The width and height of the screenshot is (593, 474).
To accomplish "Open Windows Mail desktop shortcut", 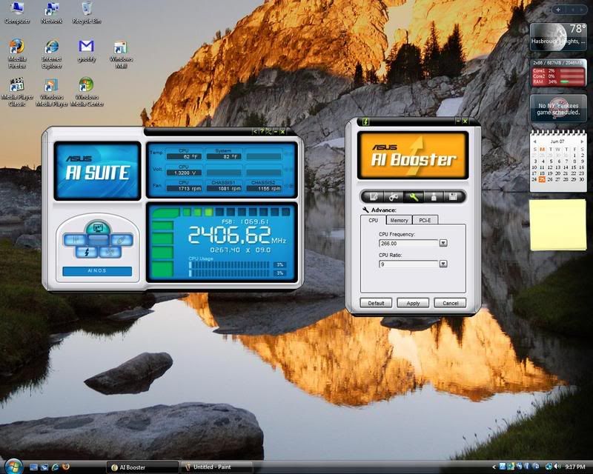I will (121, 54).
